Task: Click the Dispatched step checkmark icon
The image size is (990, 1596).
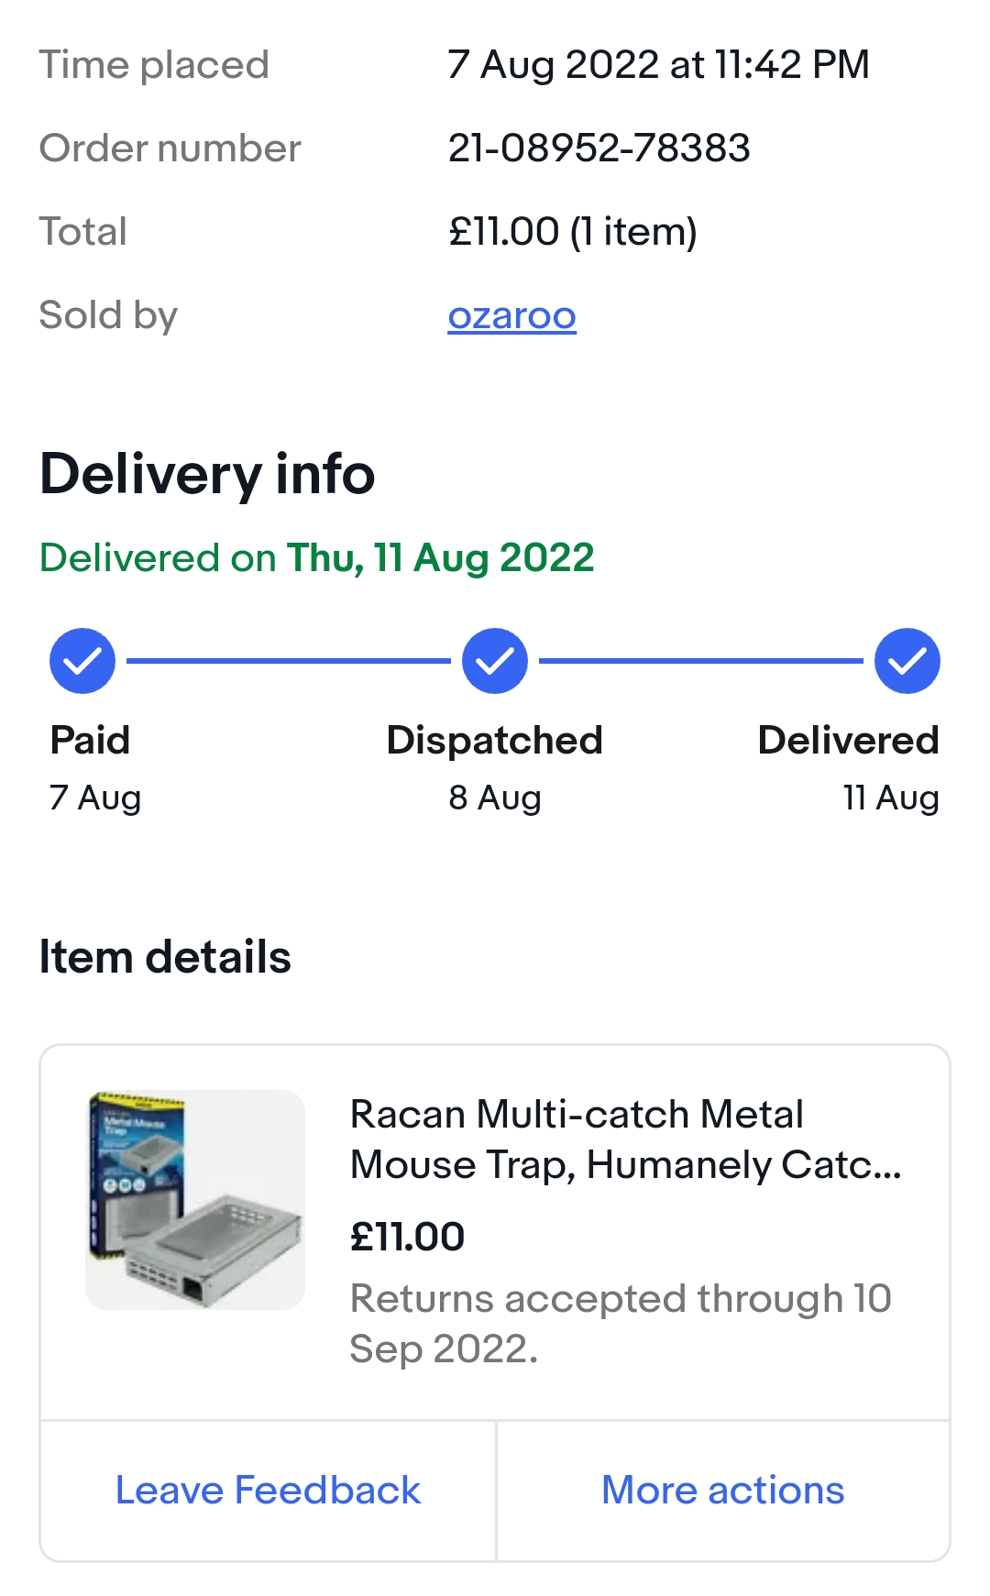Action: point(495,661)
